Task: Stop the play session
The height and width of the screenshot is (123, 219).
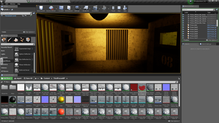Action: 119,9
